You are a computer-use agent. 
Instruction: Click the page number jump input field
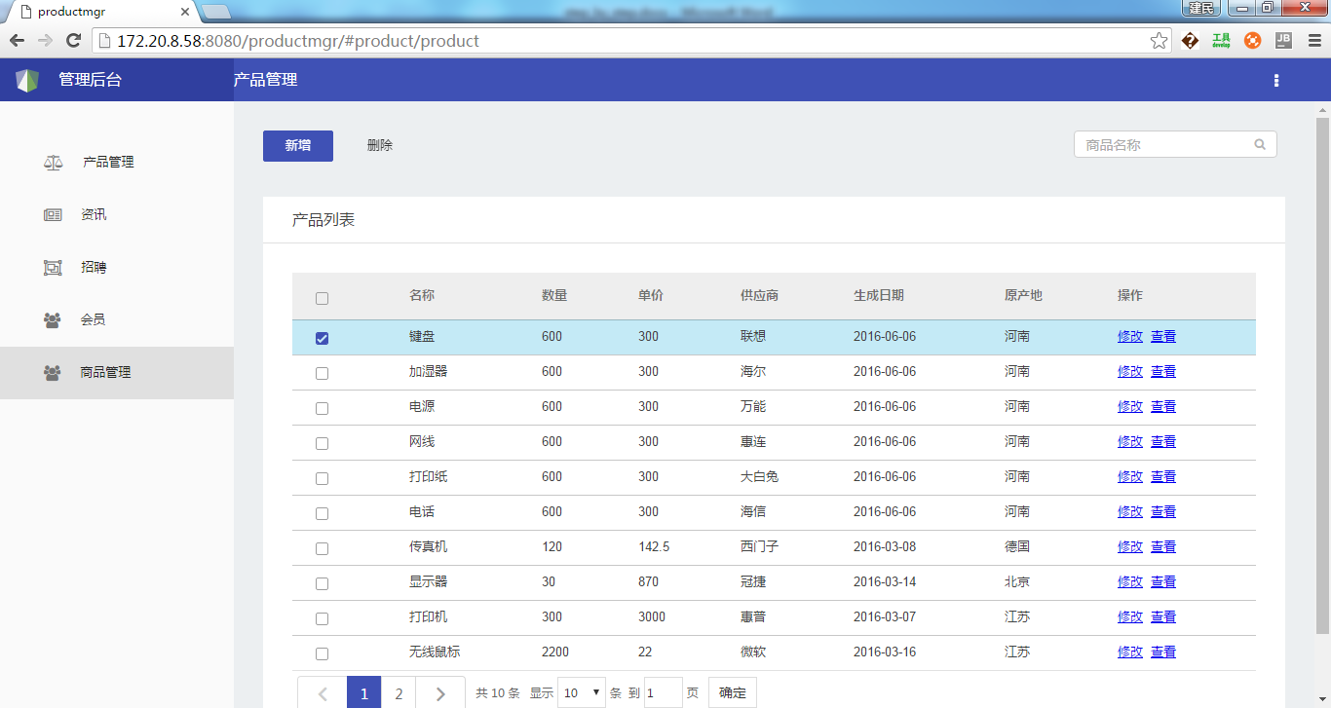pyautogui.click(x=664, y=692)
